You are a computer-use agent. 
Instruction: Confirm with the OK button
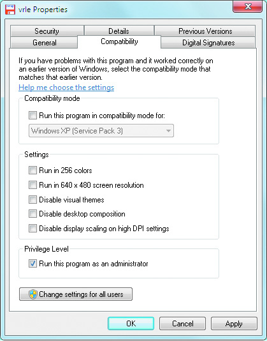click(x=131, y=324)
